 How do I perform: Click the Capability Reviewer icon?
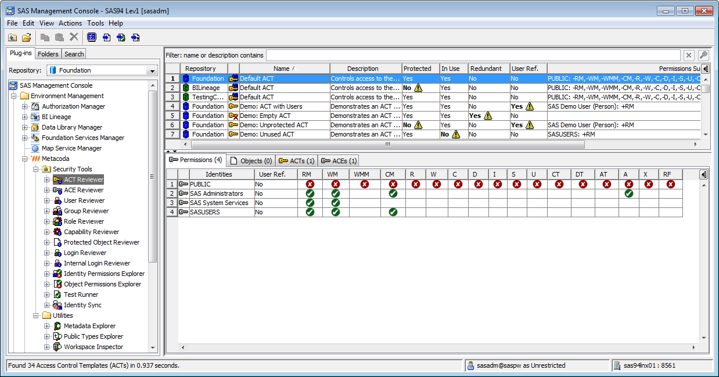point(57,232)
